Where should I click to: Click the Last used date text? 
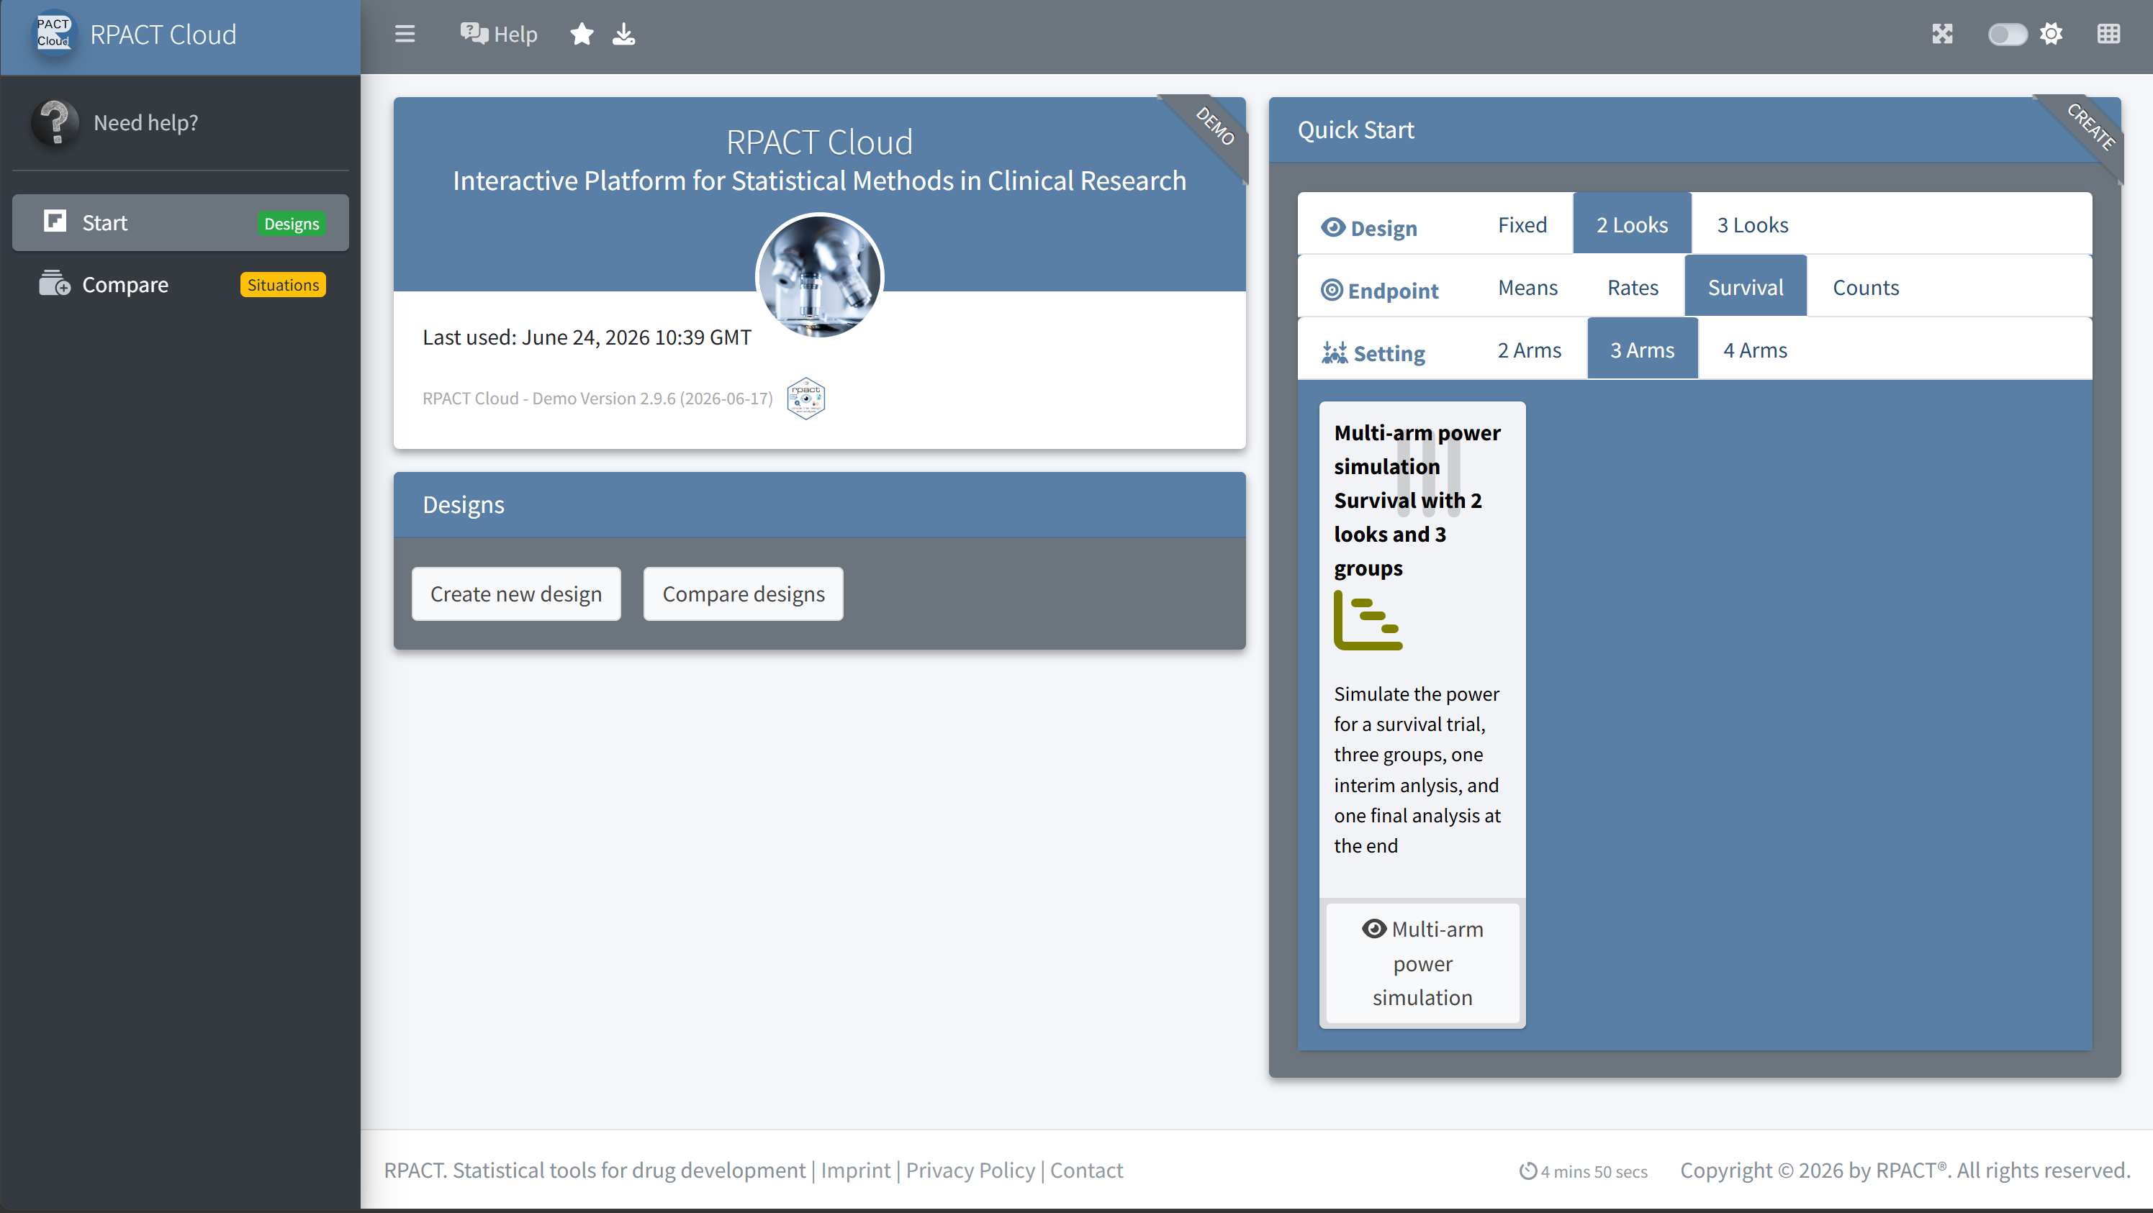587,337
